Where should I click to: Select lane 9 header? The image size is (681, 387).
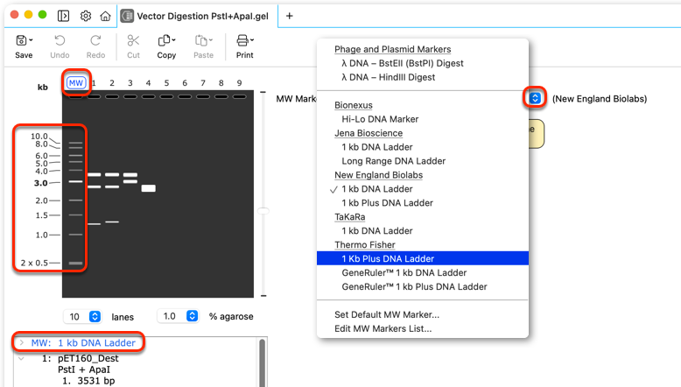[239, 83]
